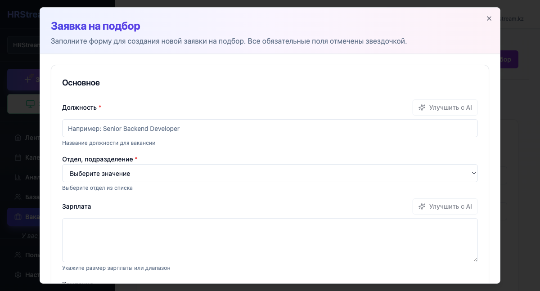The image size is (540, 291).
Task: Click the users icon above settings
Action: click(x=18, y=255)
